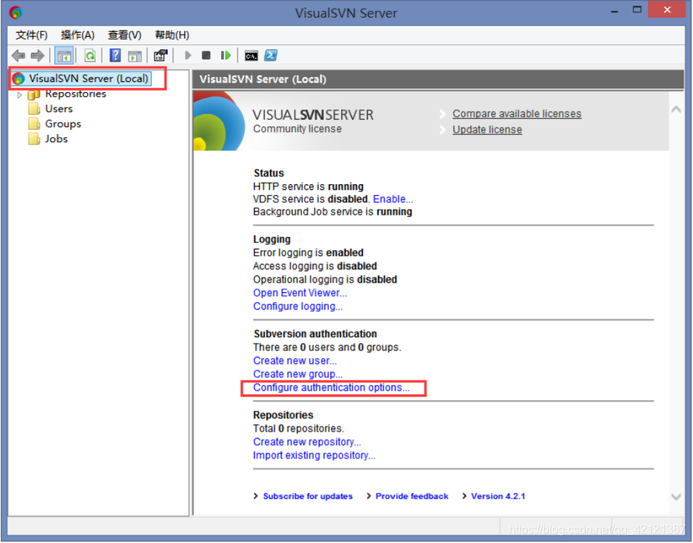This screenshot has width=693, height=543.
Task: Stop the server with the stop icon
Action: coord(206,56)
